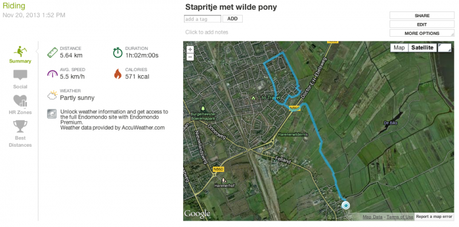Expand the MORE OPTIONS dropdown
459x227 pixels.
click(x=422, y=33)
